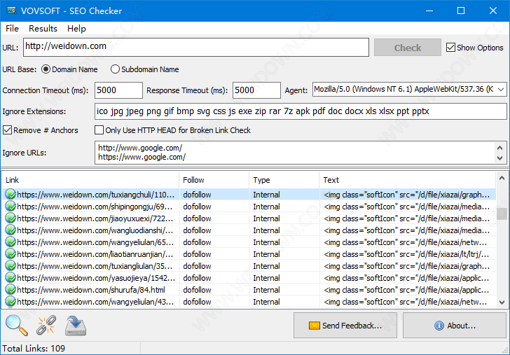Open the Results menu
Image resolution: width=510 pixels, height=355 pixels.
point(43,29)
